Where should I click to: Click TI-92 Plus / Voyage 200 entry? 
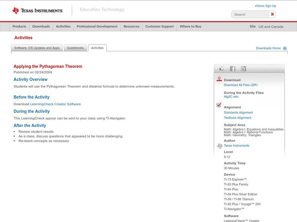242,204
